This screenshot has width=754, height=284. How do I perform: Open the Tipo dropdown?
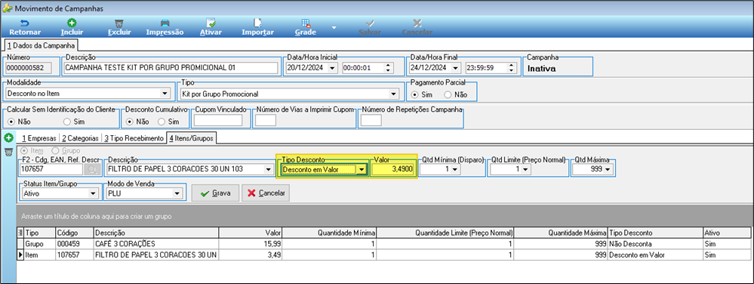[394, 94]
